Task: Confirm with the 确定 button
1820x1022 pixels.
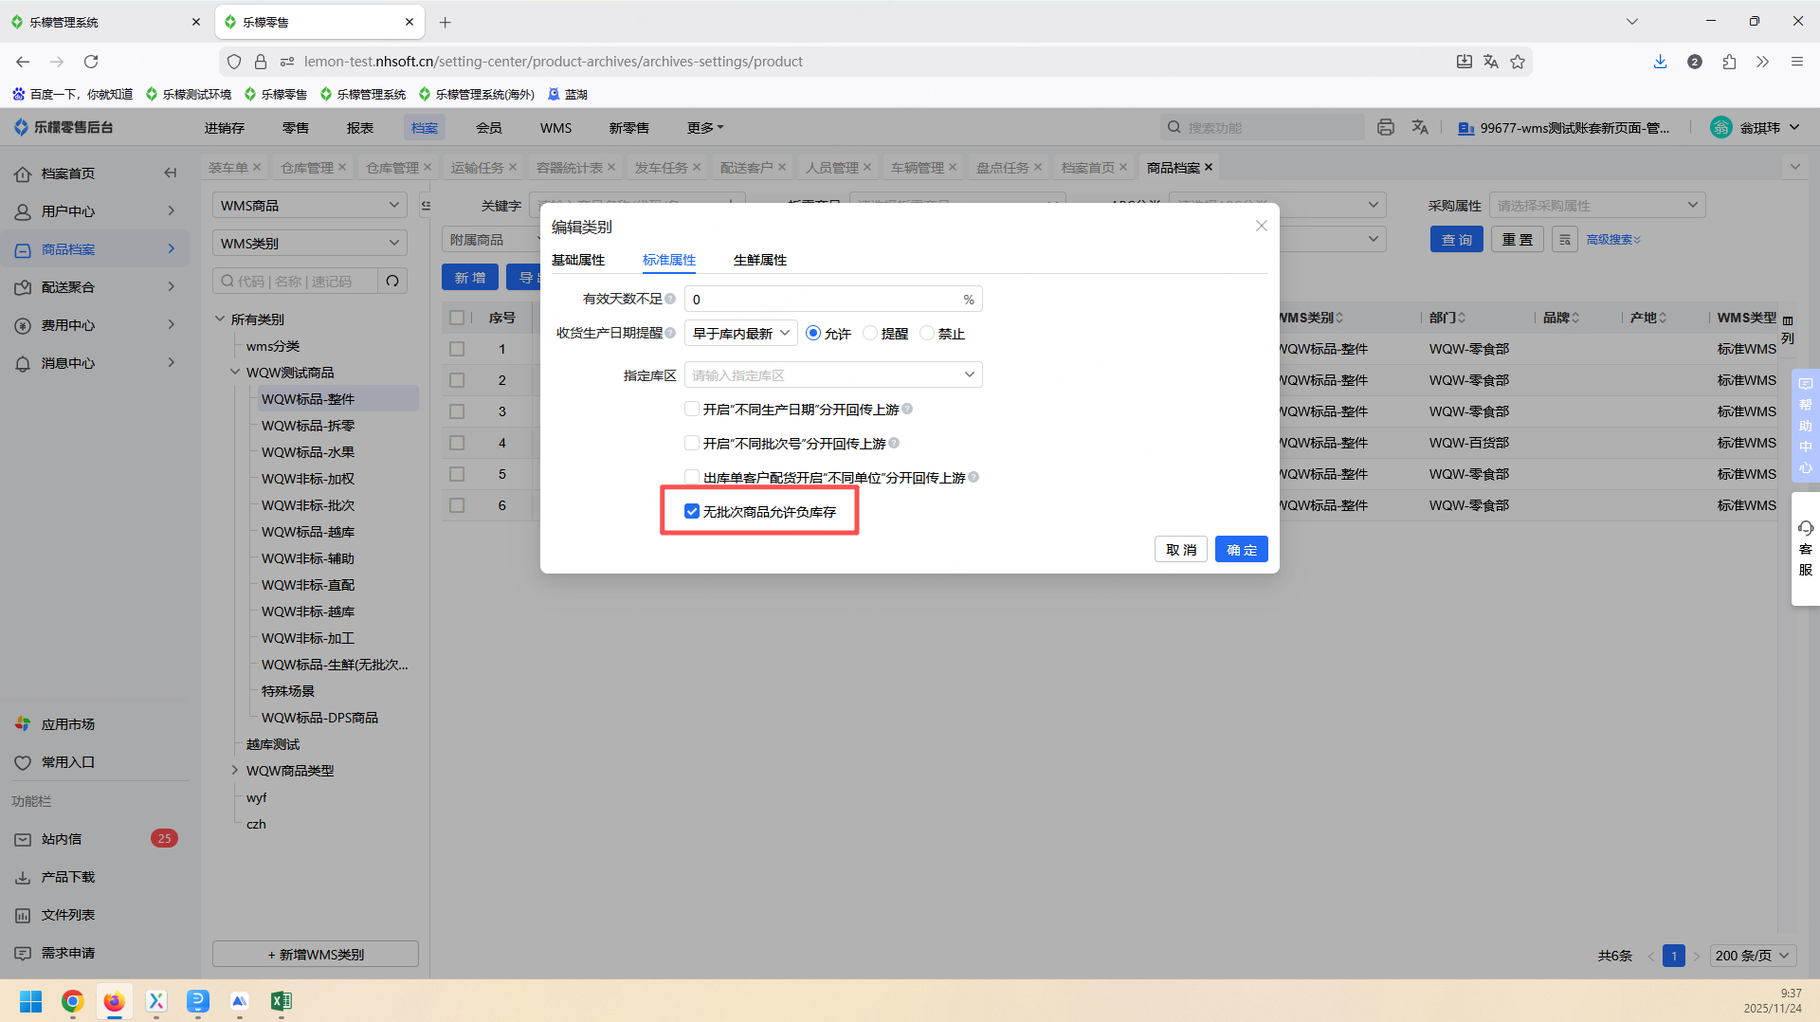Action: tap(1242, 550)
